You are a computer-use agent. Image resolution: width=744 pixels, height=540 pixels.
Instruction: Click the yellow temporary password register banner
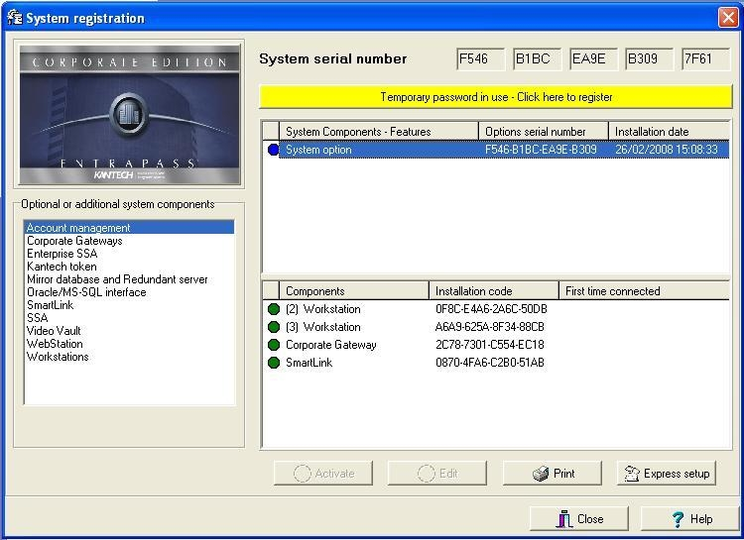click(496, 97)
